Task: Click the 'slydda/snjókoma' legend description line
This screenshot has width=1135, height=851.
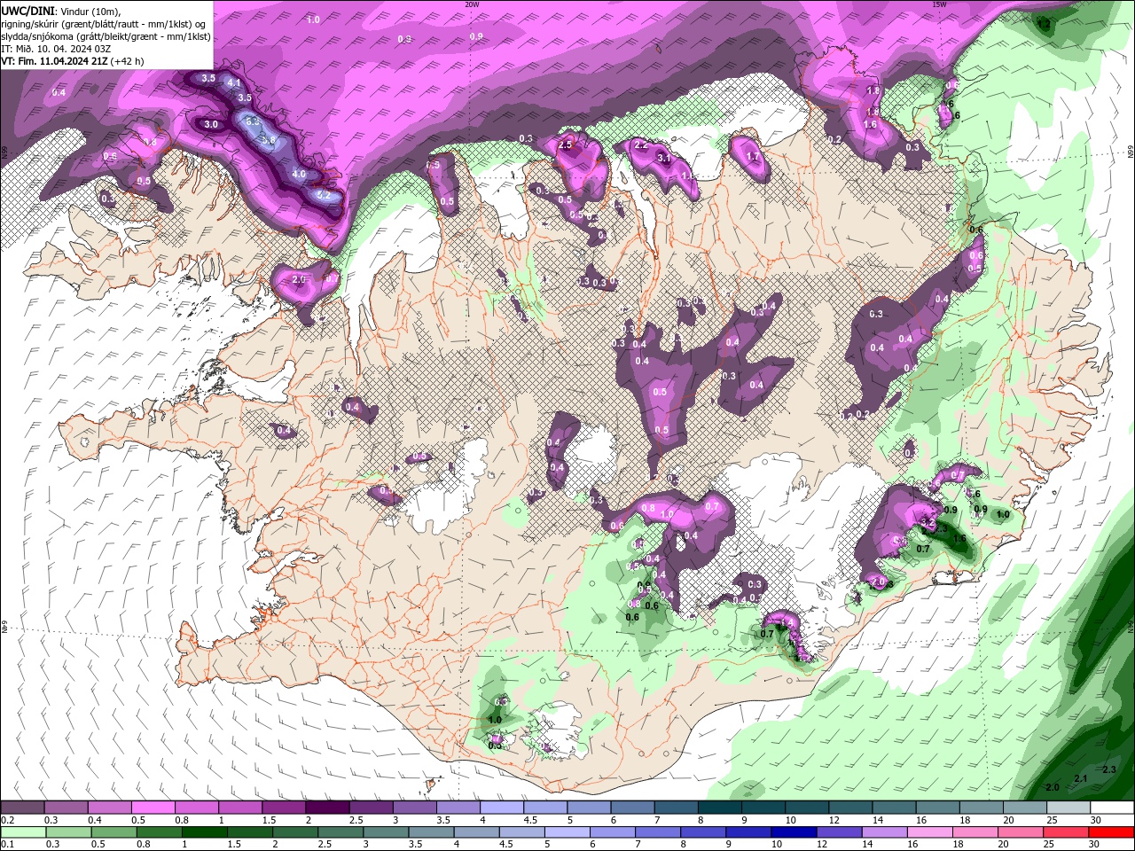Action: [106, 36]
